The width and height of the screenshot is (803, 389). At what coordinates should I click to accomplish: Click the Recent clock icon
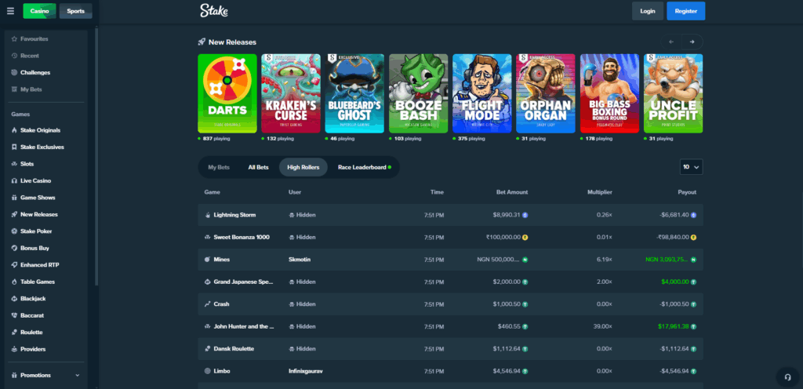click(14, 56)
